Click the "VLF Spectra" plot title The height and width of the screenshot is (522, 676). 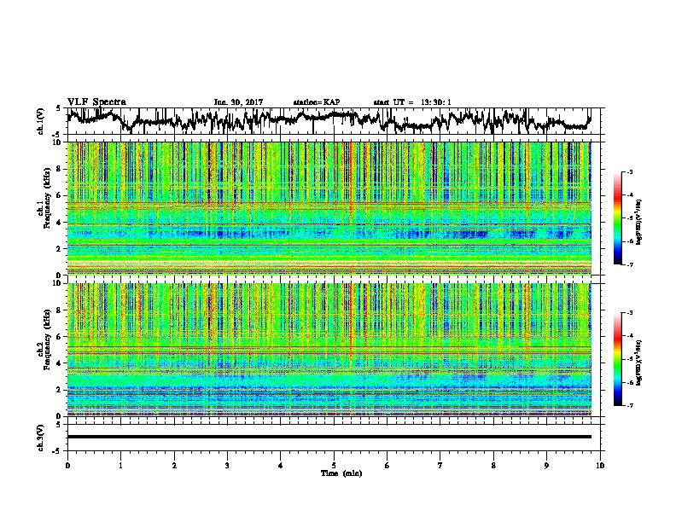[x=96, y=102]
